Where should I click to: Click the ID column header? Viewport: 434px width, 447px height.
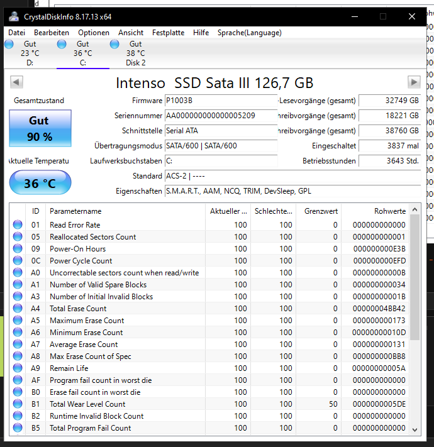(35, 211)
